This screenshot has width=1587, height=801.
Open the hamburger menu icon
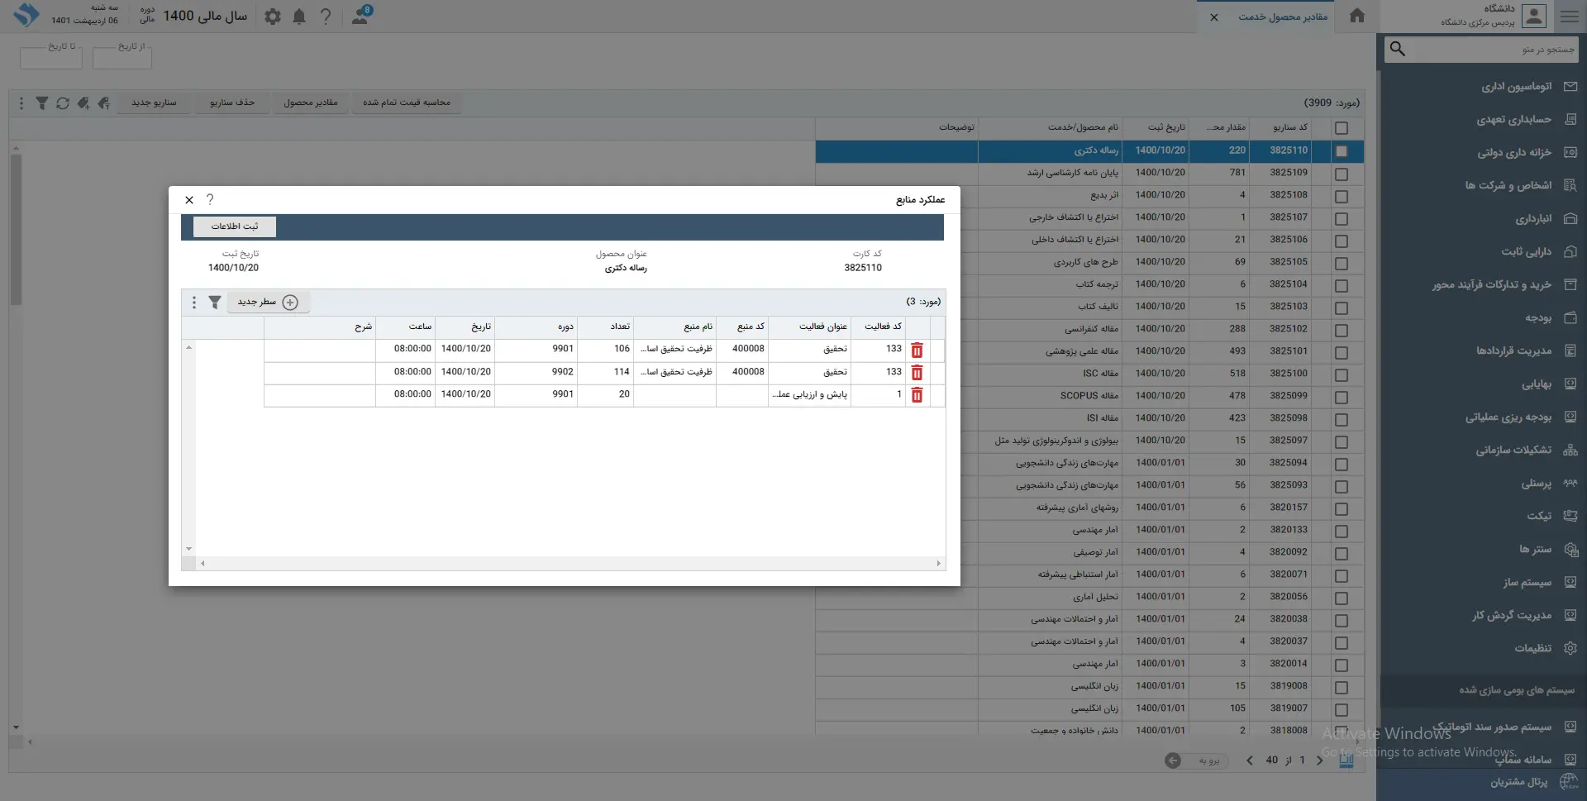click(1569, 17)
